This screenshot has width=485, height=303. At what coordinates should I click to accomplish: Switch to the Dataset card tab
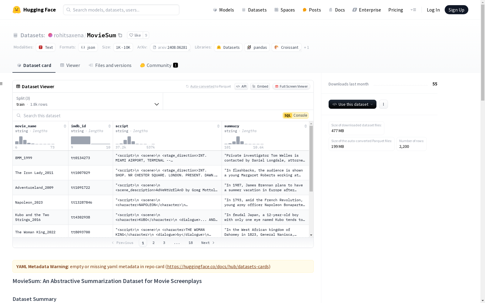pos(34,65)
